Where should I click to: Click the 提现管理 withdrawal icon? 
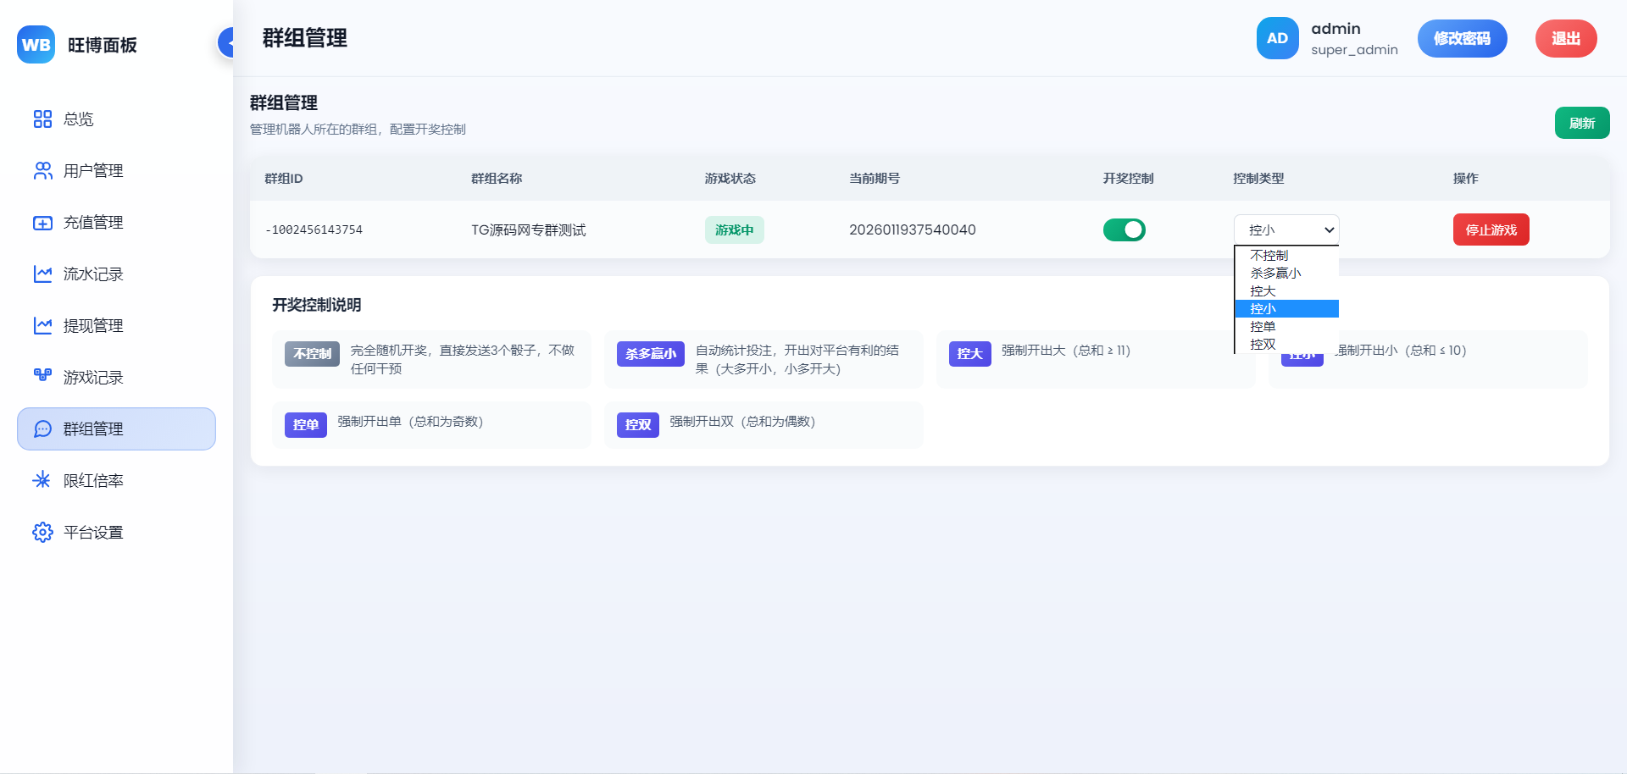[x=42, y=326]
